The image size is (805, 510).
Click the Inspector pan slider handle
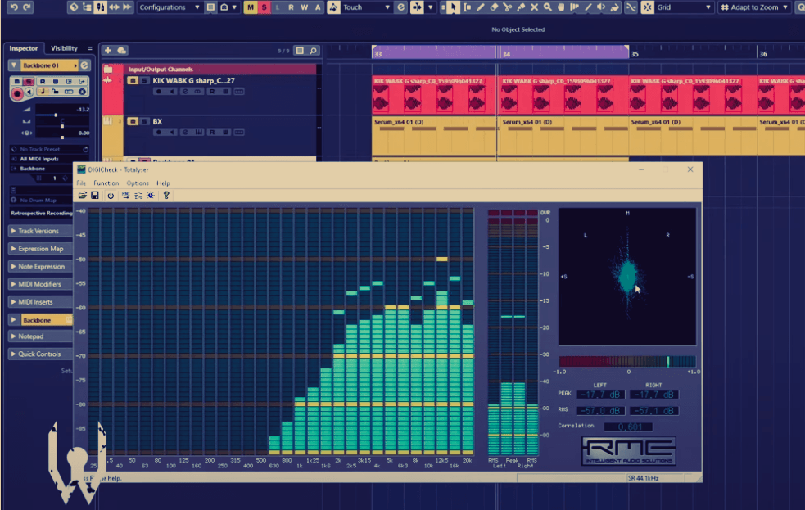(x=62, y=126)
